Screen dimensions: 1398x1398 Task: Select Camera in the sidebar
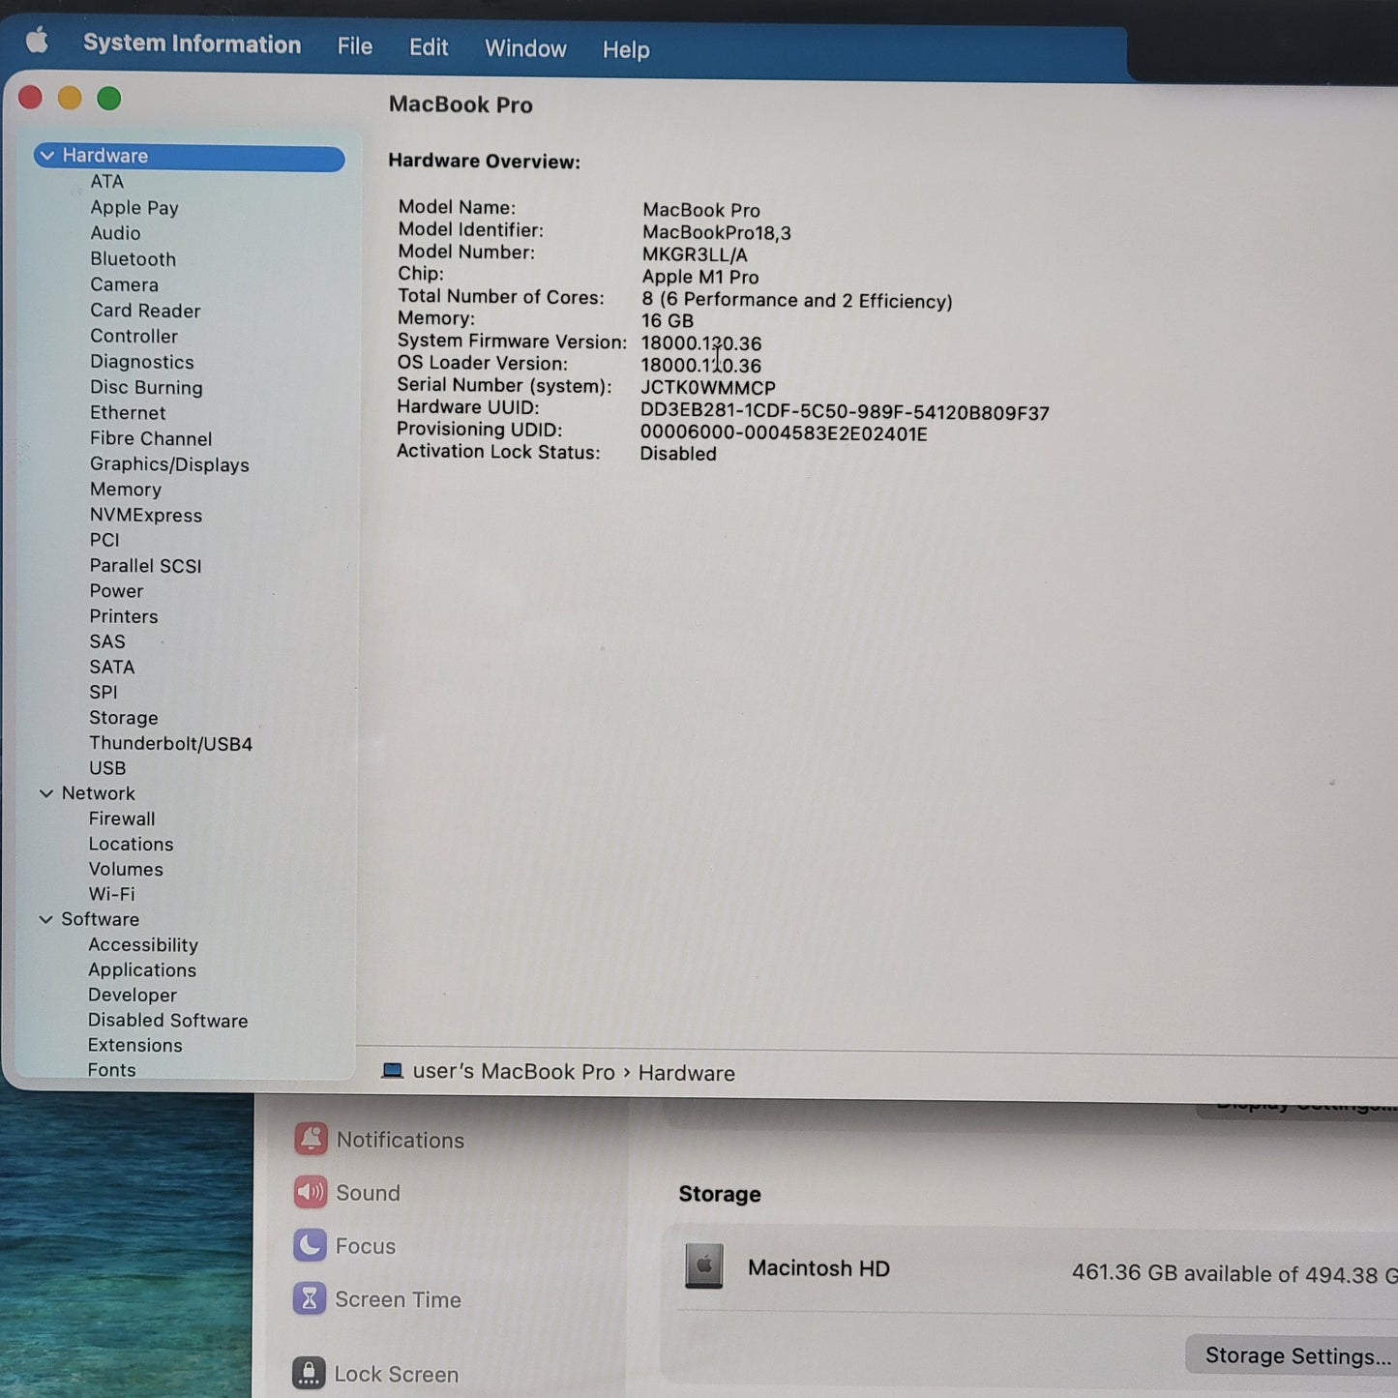124,284
